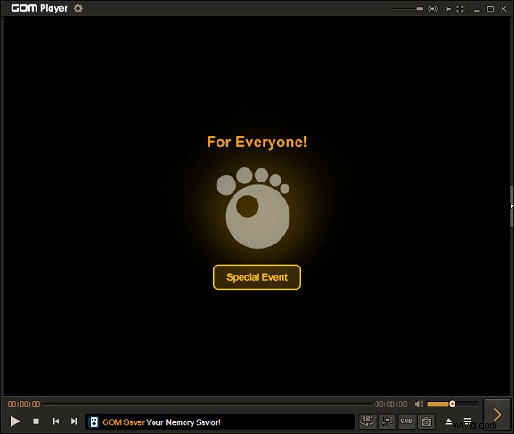
Task: Adjust the transparency slider in title bar
Action: point(408,9)
